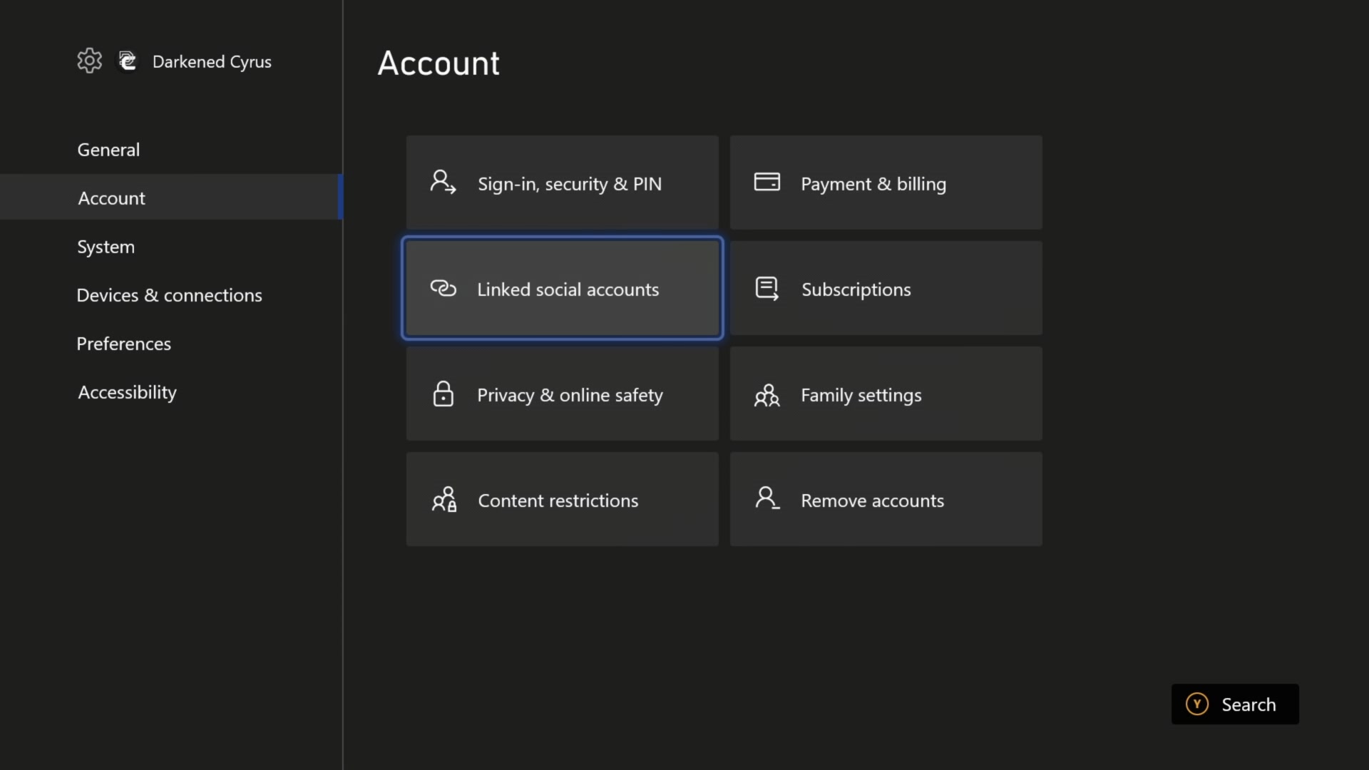Click the credit card icon on Payment & billing
The width and height of the screenshot is (1369, 770).
766,182
